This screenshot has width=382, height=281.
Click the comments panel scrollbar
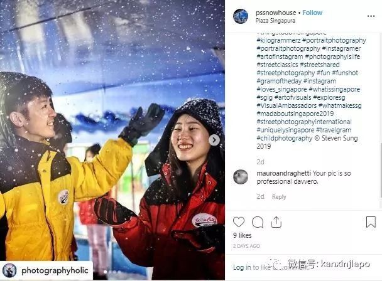pos(381,171)
